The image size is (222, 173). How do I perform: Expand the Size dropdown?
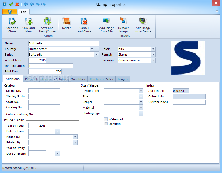click(141, 96)
